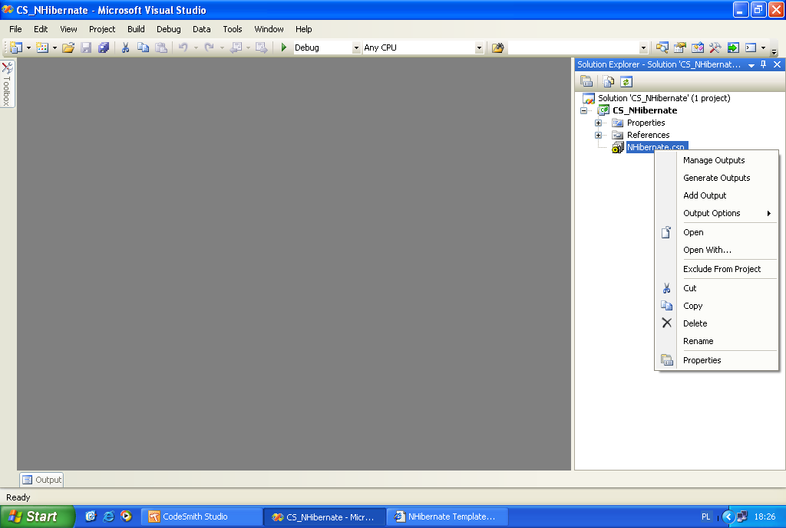Expand the Properties tree node
The height and width of the screenshot is (528, 786).
tap(598, 123)
